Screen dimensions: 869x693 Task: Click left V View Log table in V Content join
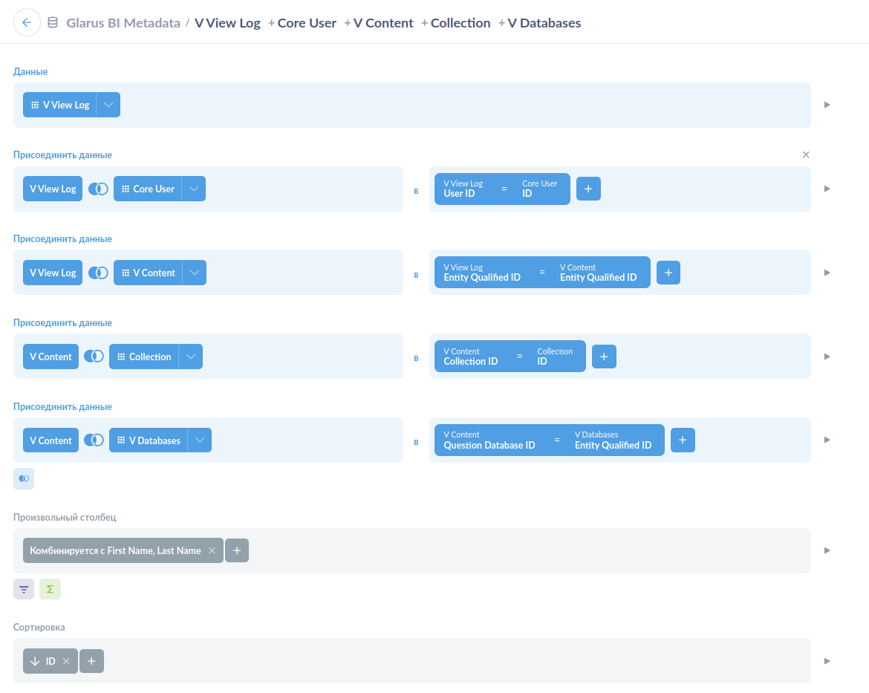coord(53,273)
